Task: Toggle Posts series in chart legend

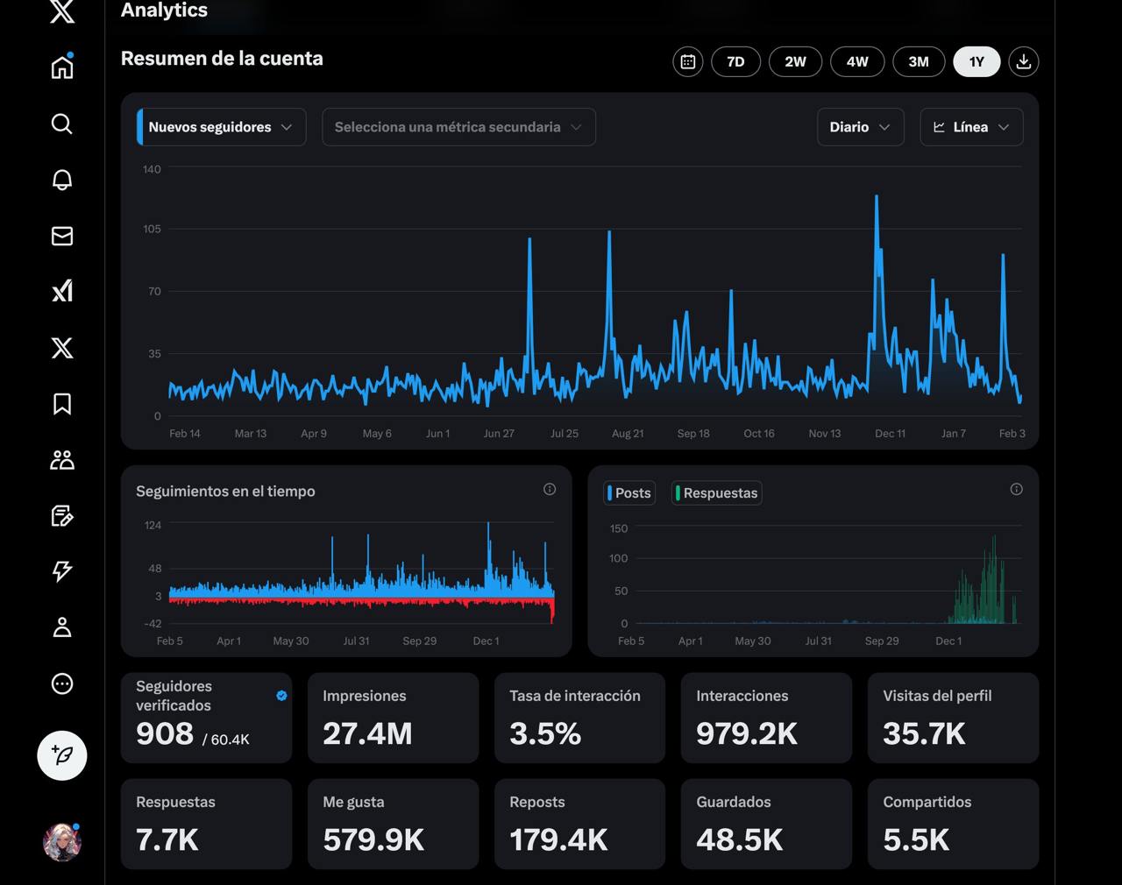Action: pyautogui.click(x=629, y=493)
